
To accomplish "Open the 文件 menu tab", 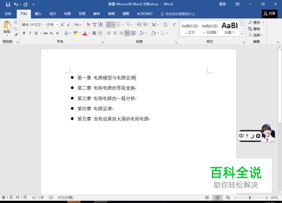I will tap(8, 14).
